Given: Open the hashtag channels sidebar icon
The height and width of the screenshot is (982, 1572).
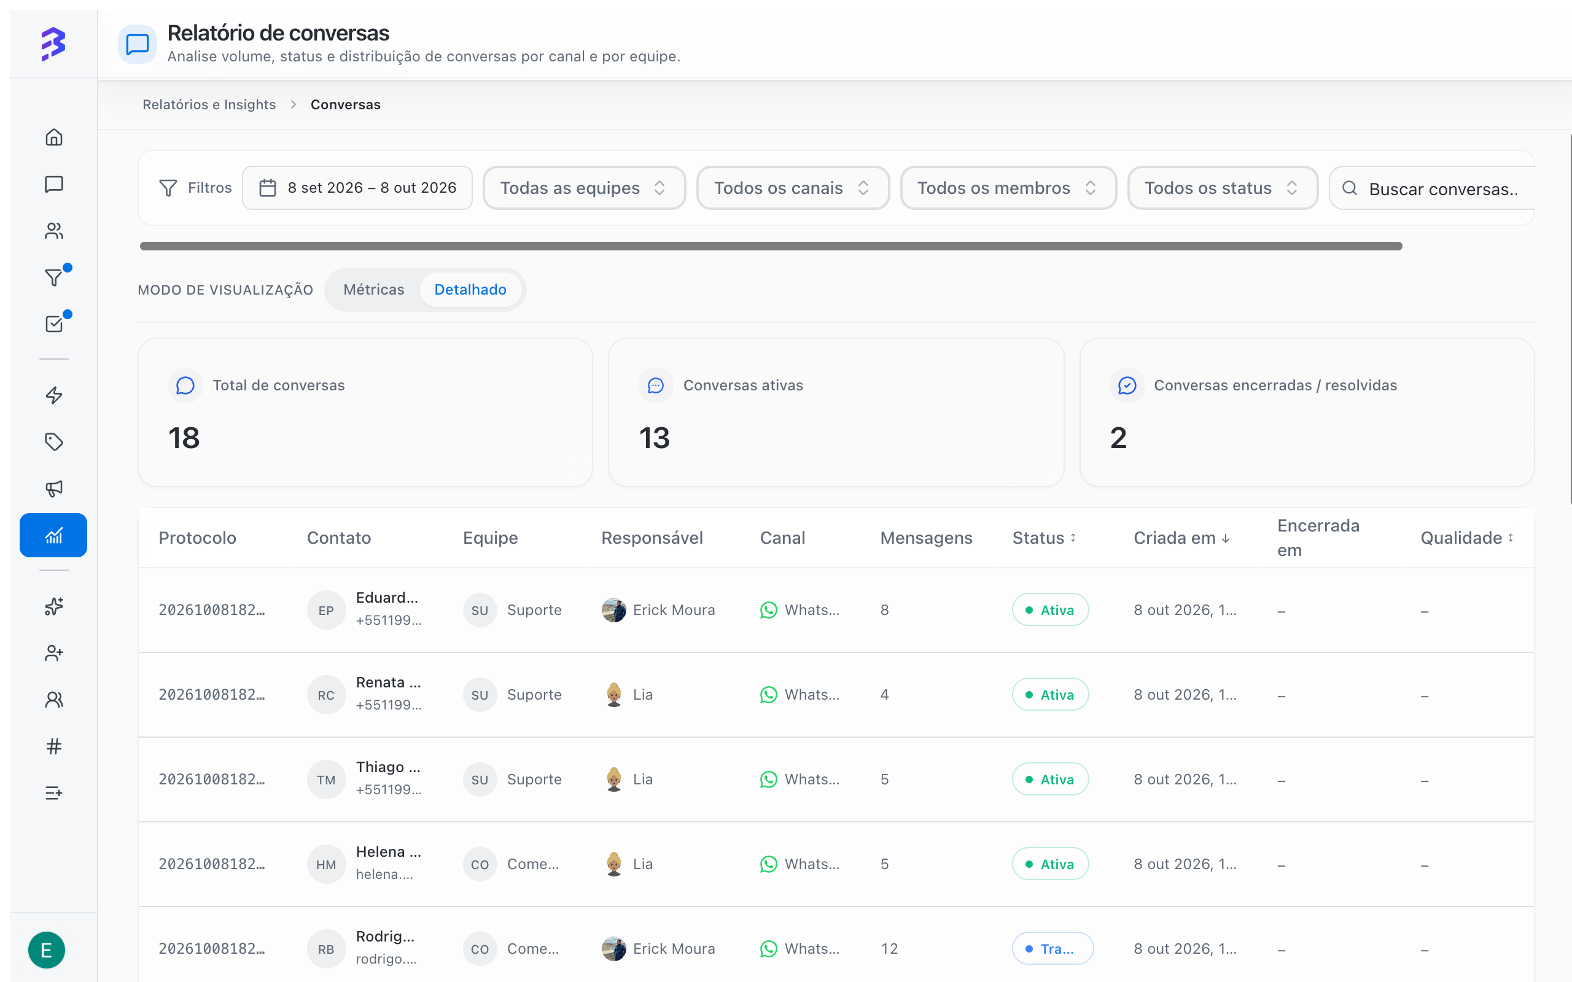Looking at the screenshot, I should 54,746.
